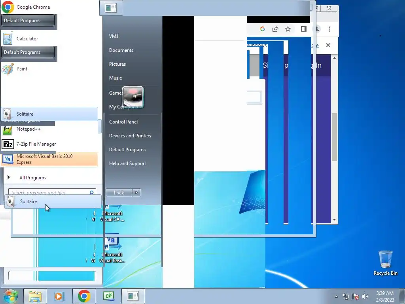This screenshot has height=304, width=405.
Task: Show hidden tray icons arrow
Action: [336, 296]
